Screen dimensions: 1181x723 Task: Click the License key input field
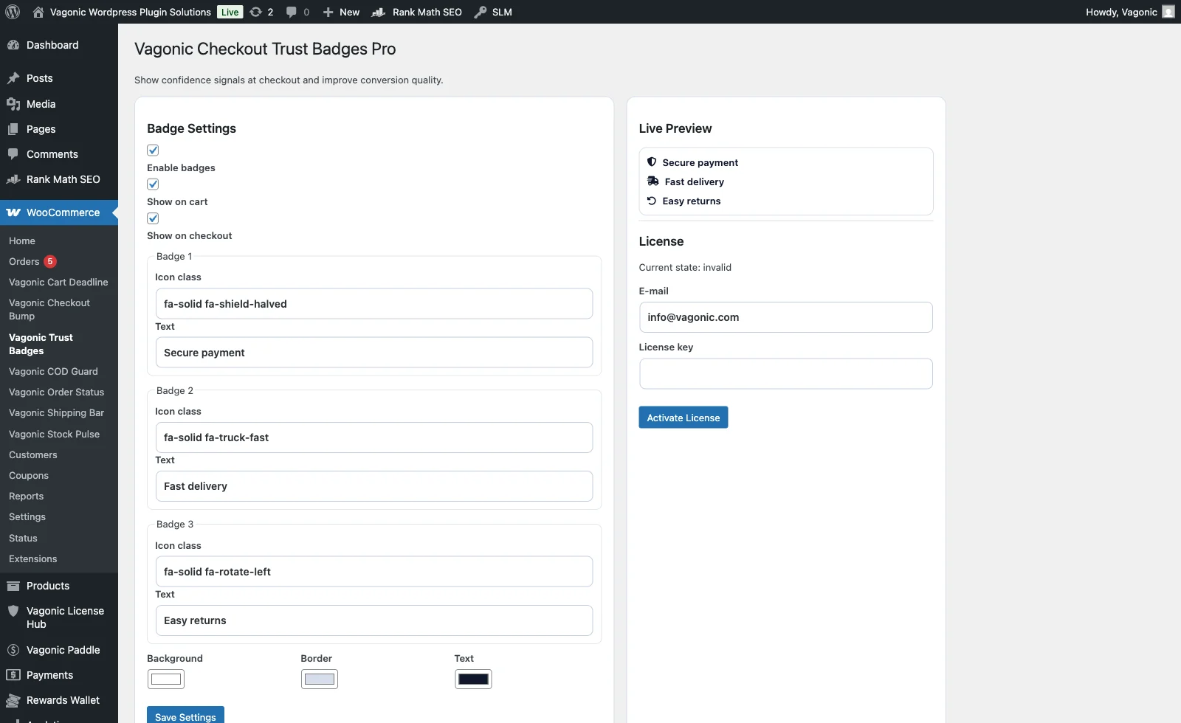tap(786, 374)
